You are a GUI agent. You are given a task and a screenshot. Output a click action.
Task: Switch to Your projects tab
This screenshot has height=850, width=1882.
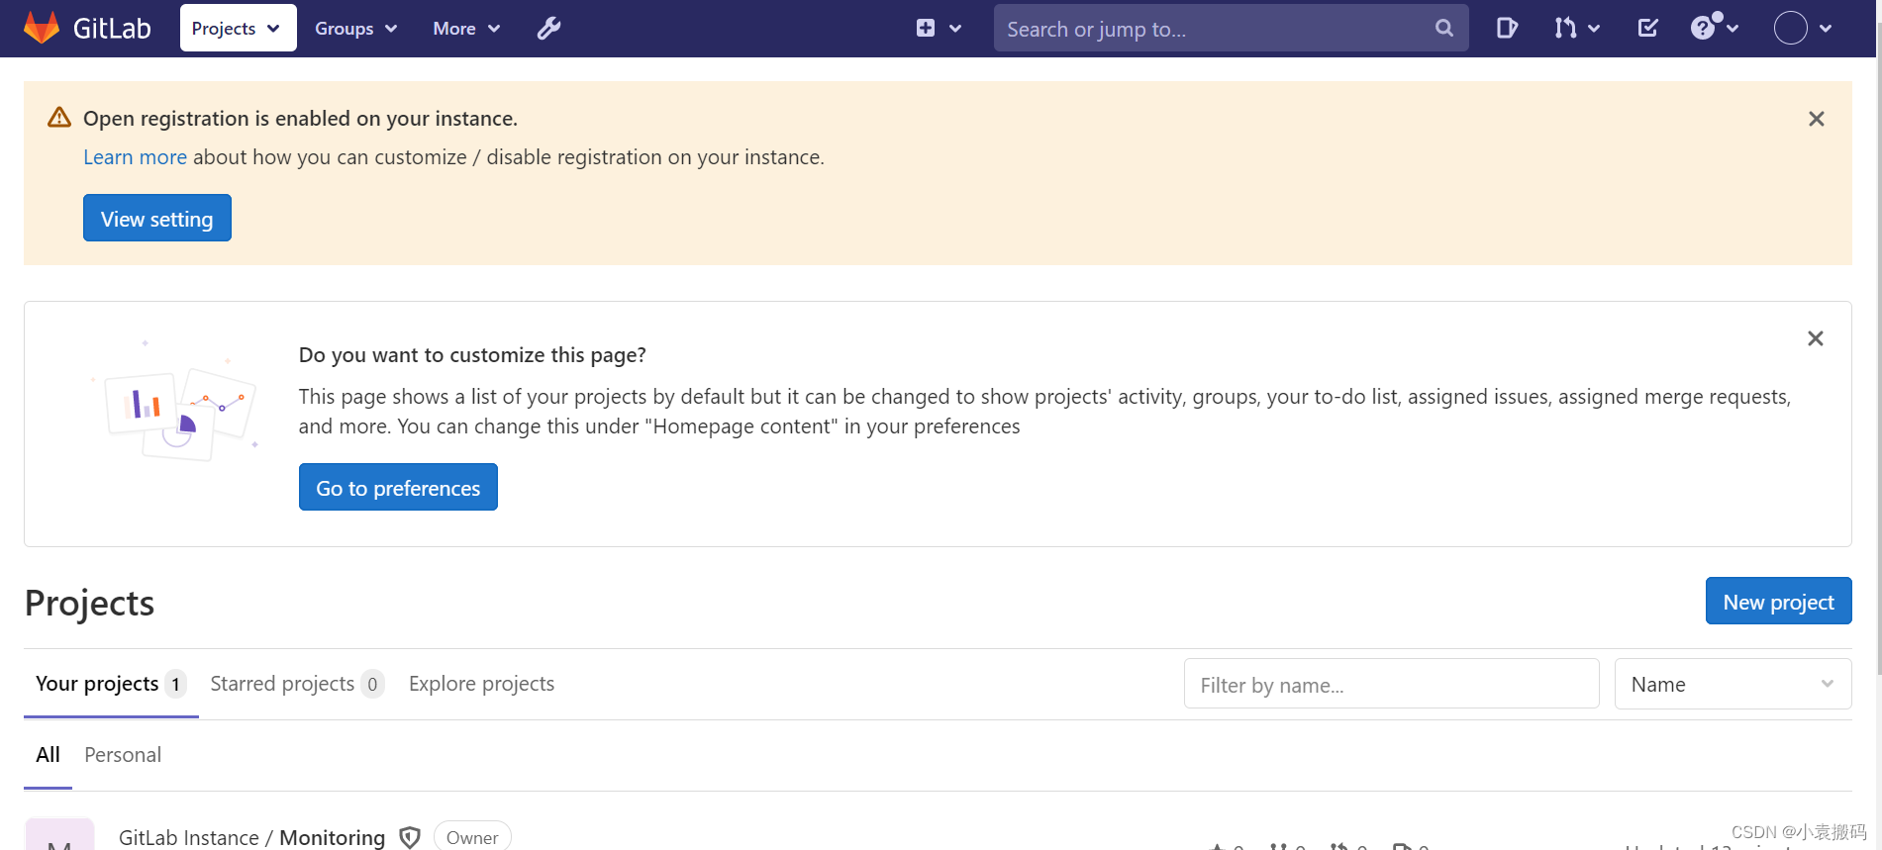click(111, 684)
